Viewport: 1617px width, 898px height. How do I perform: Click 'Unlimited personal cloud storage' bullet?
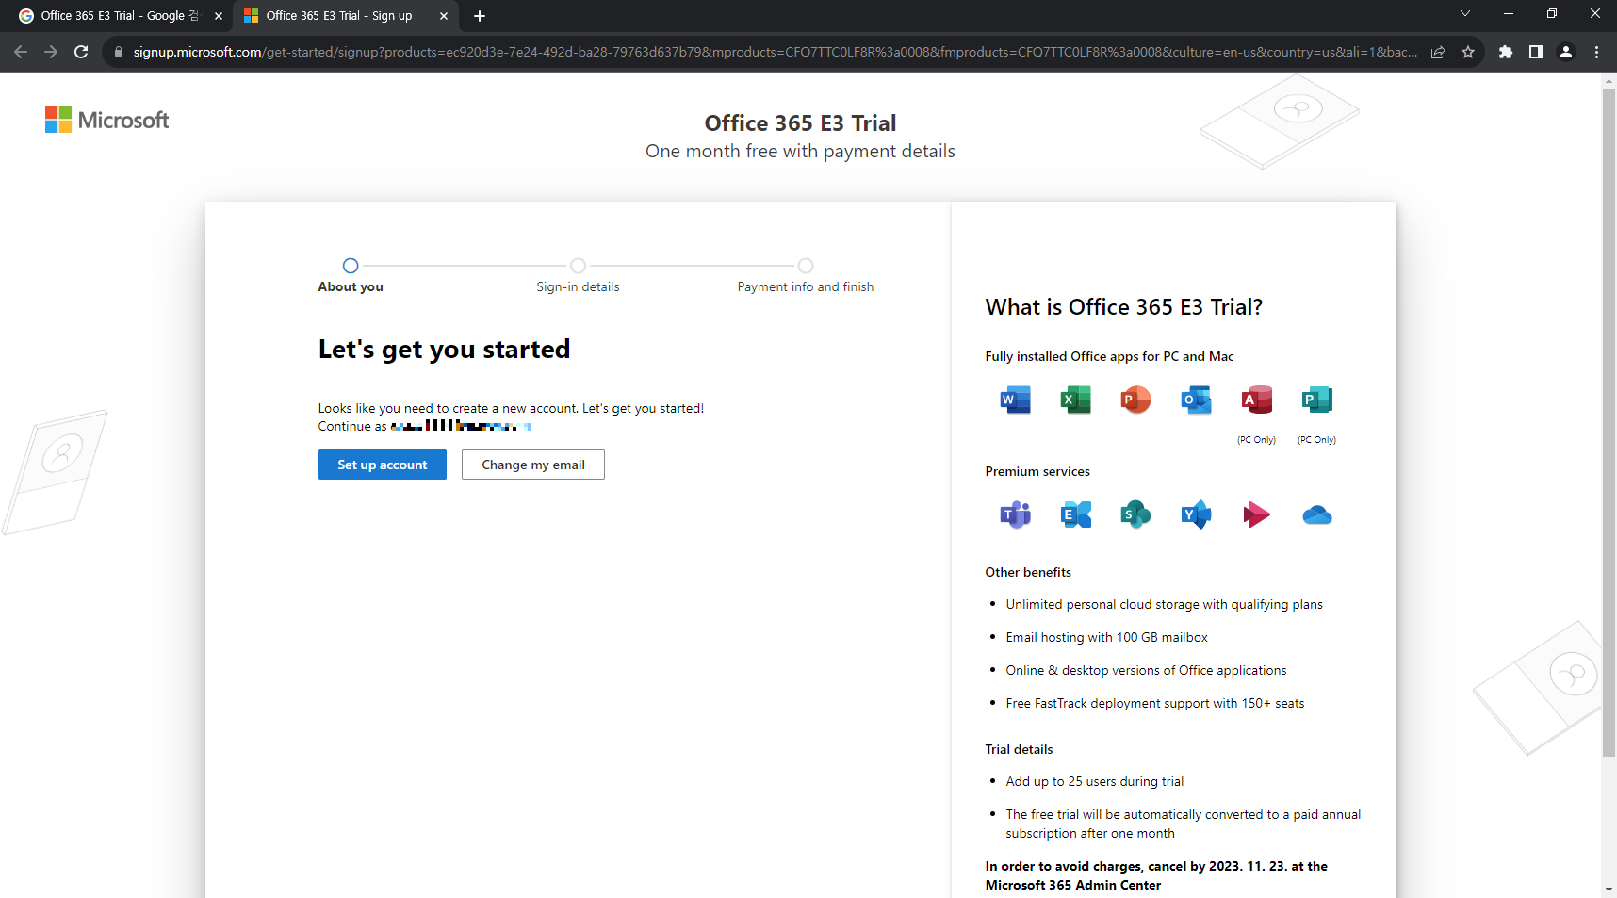point(1164,605)
